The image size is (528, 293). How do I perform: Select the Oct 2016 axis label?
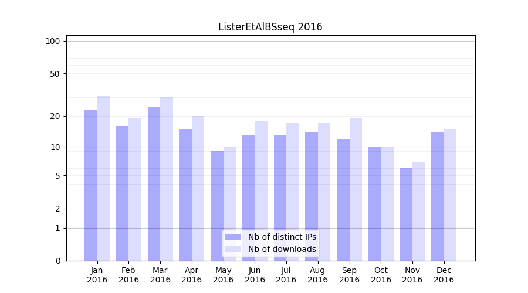pyautogui.click(x=381, y=275)
